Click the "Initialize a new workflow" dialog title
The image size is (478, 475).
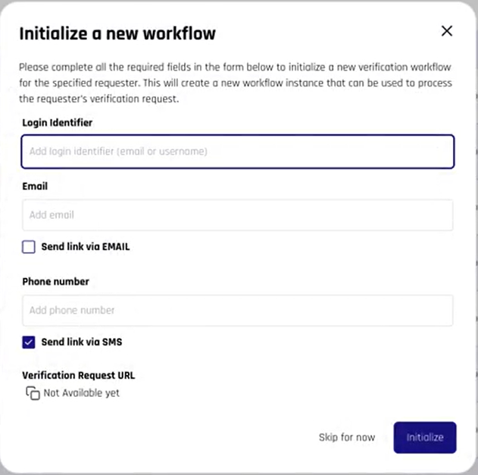point(117,33)
